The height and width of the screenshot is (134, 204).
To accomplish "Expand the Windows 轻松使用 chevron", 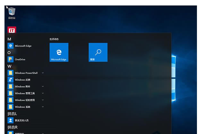I will click(43, 100).
